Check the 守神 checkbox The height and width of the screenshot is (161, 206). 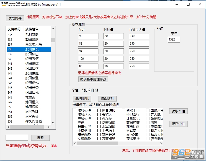point(75,123)
